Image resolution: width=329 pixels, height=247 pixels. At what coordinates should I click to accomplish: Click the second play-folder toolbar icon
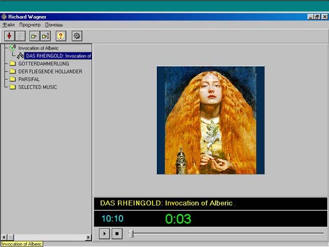pyautogui.click(x=45, y=36)
